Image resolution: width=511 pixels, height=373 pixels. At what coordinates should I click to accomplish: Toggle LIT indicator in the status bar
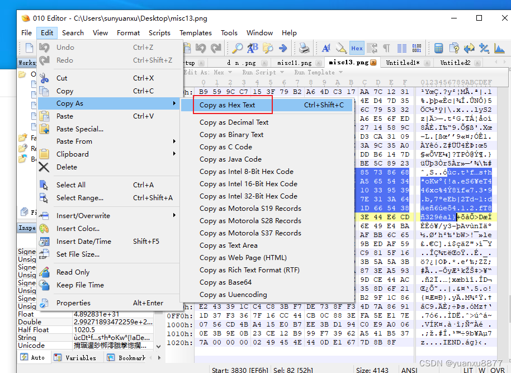click(x=468, y=370)
